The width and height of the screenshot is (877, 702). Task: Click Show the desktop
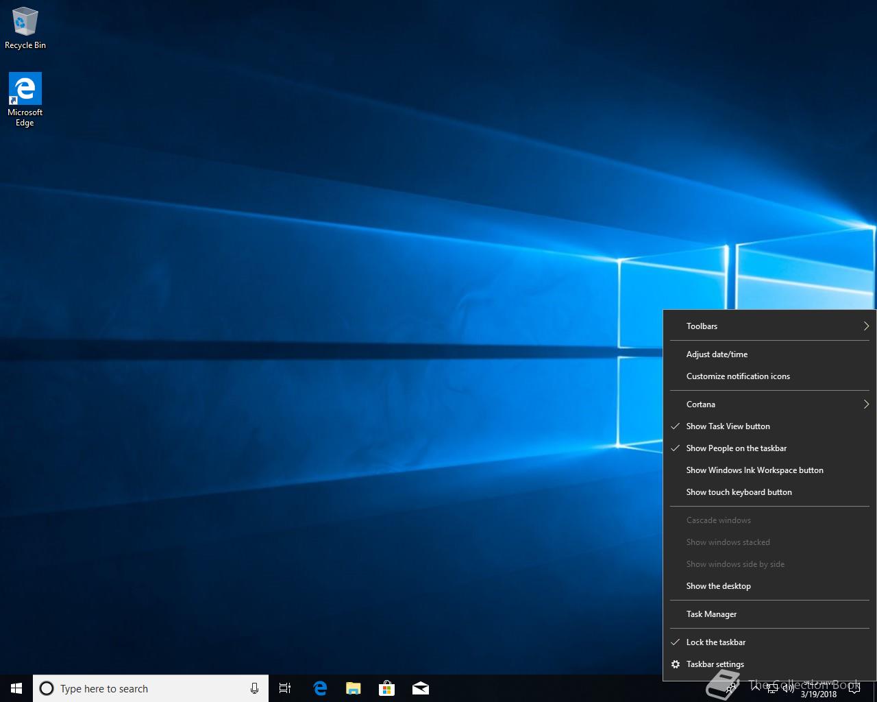(x=718, y=586)
